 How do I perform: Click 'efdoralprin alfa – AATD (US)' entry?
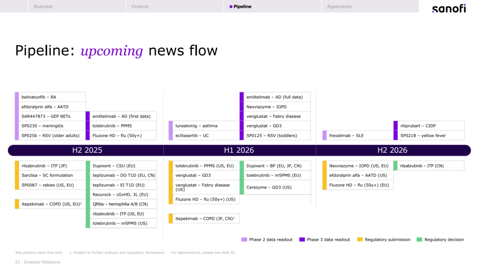click(358, 175)
